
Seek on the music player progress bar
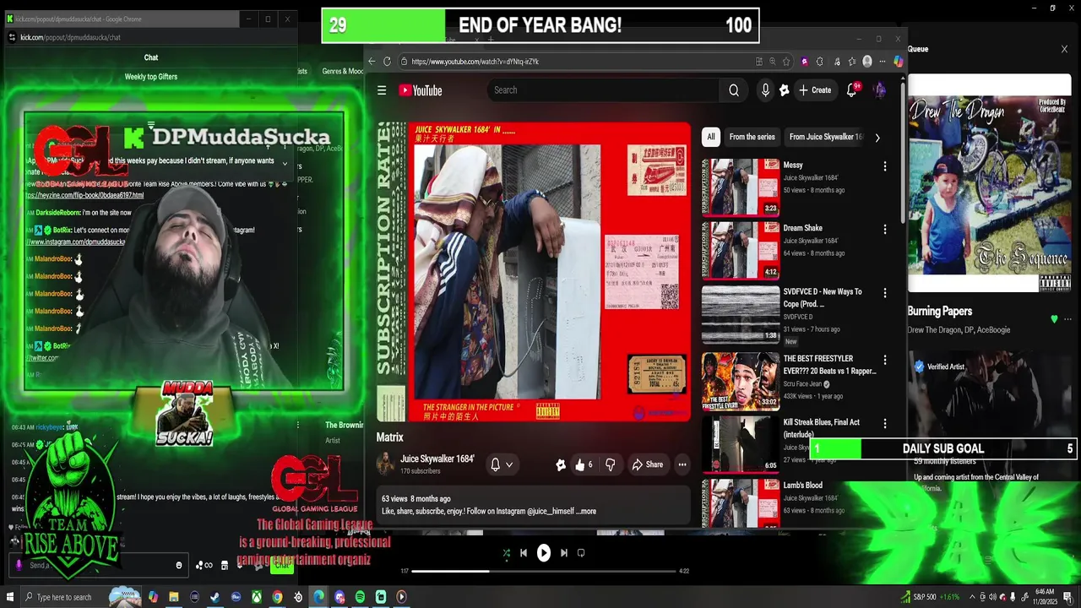(544, 572)
